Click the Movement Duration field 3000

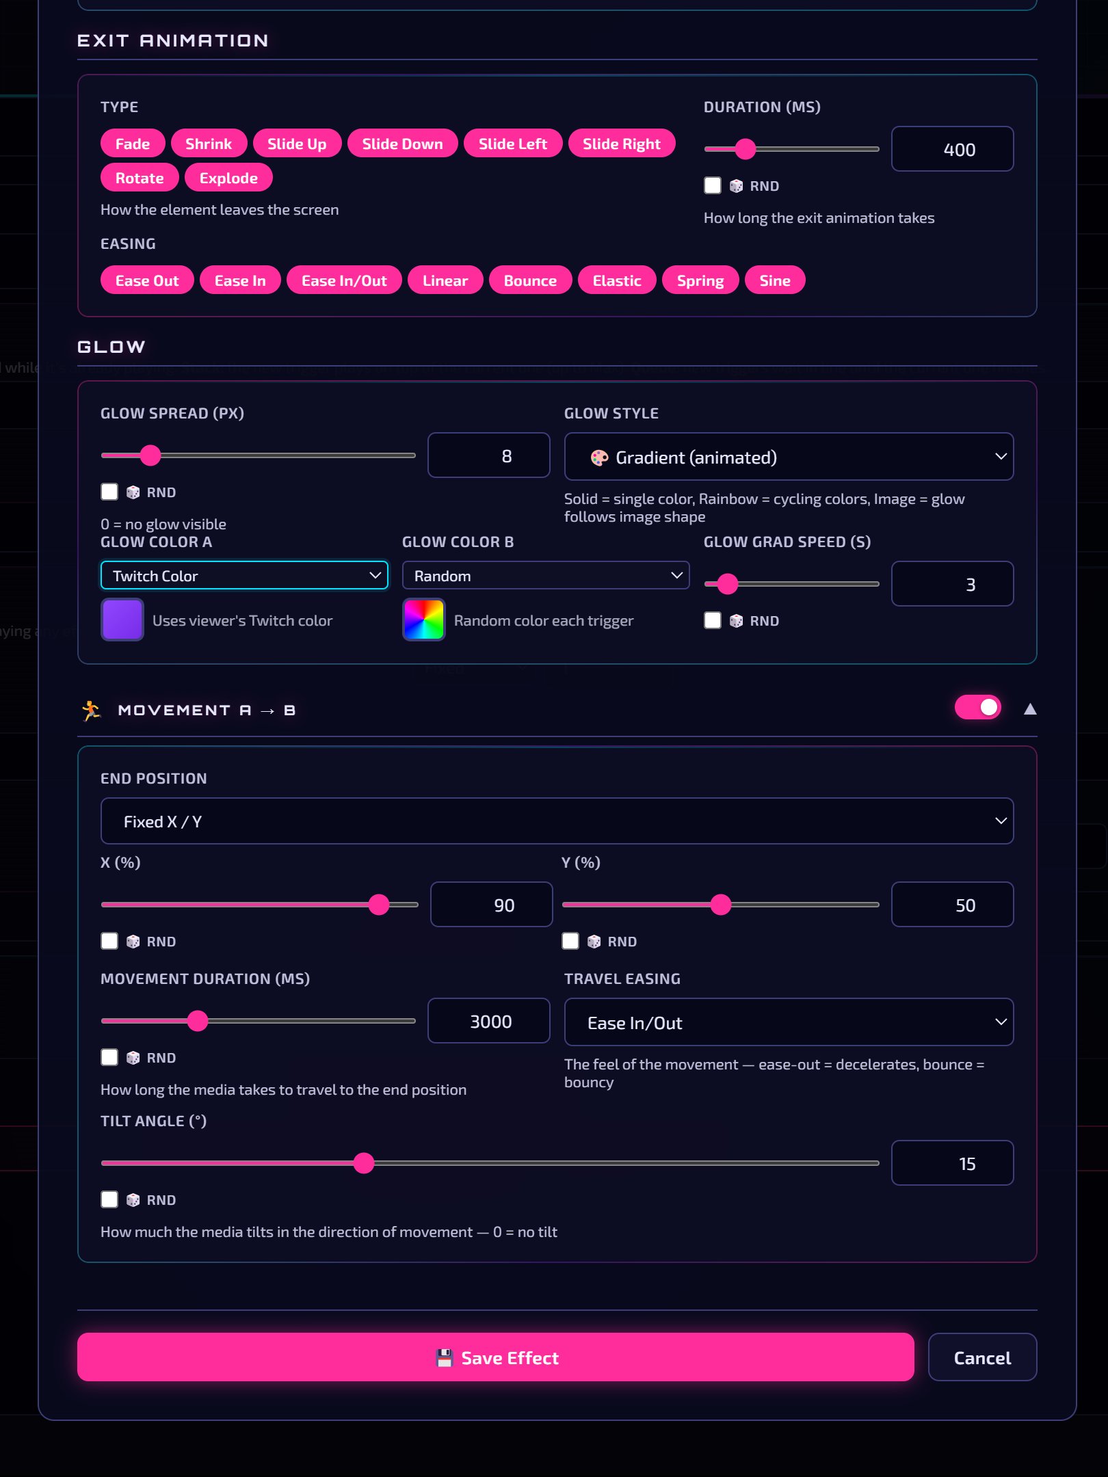click(489, 1021)
